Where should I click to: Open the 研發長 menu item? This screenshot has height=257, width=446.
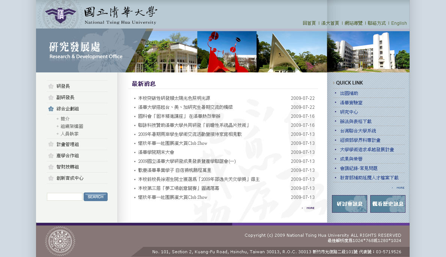point(63,86)
